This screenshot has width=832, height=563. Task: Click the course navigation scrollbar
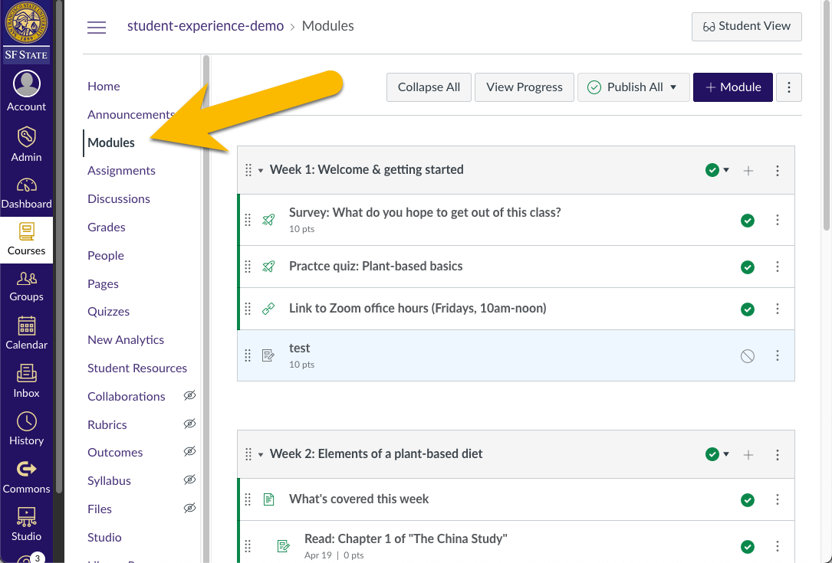tap(206, 307)
